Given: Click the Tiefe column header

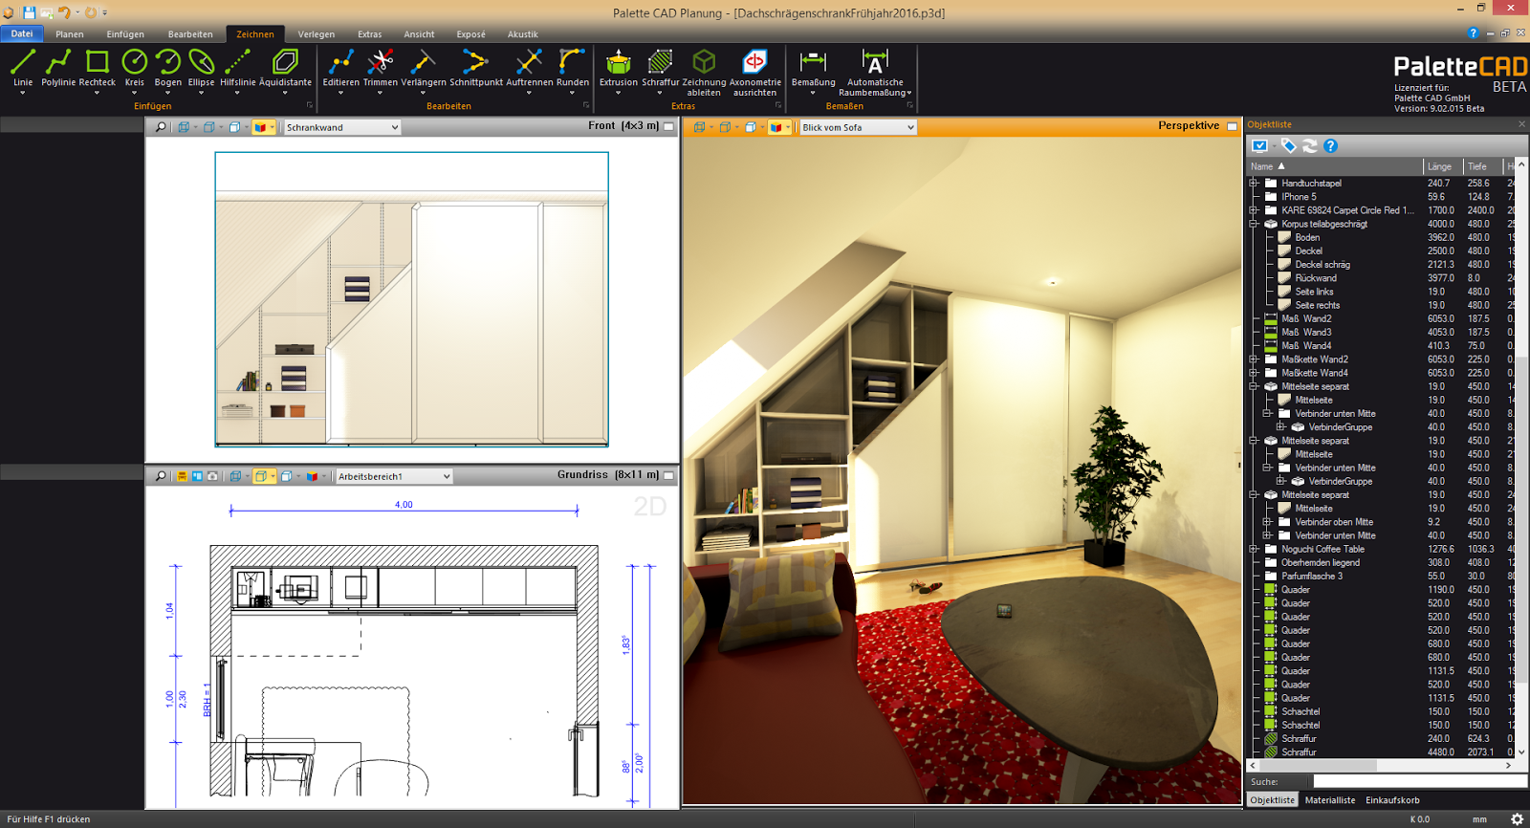Looking at the screenshot, I should click(x=1482, y=166).
